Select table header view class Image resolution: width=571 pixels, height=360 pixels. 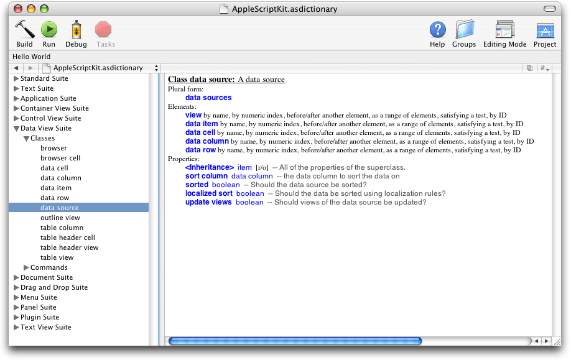tap(69, 247)
